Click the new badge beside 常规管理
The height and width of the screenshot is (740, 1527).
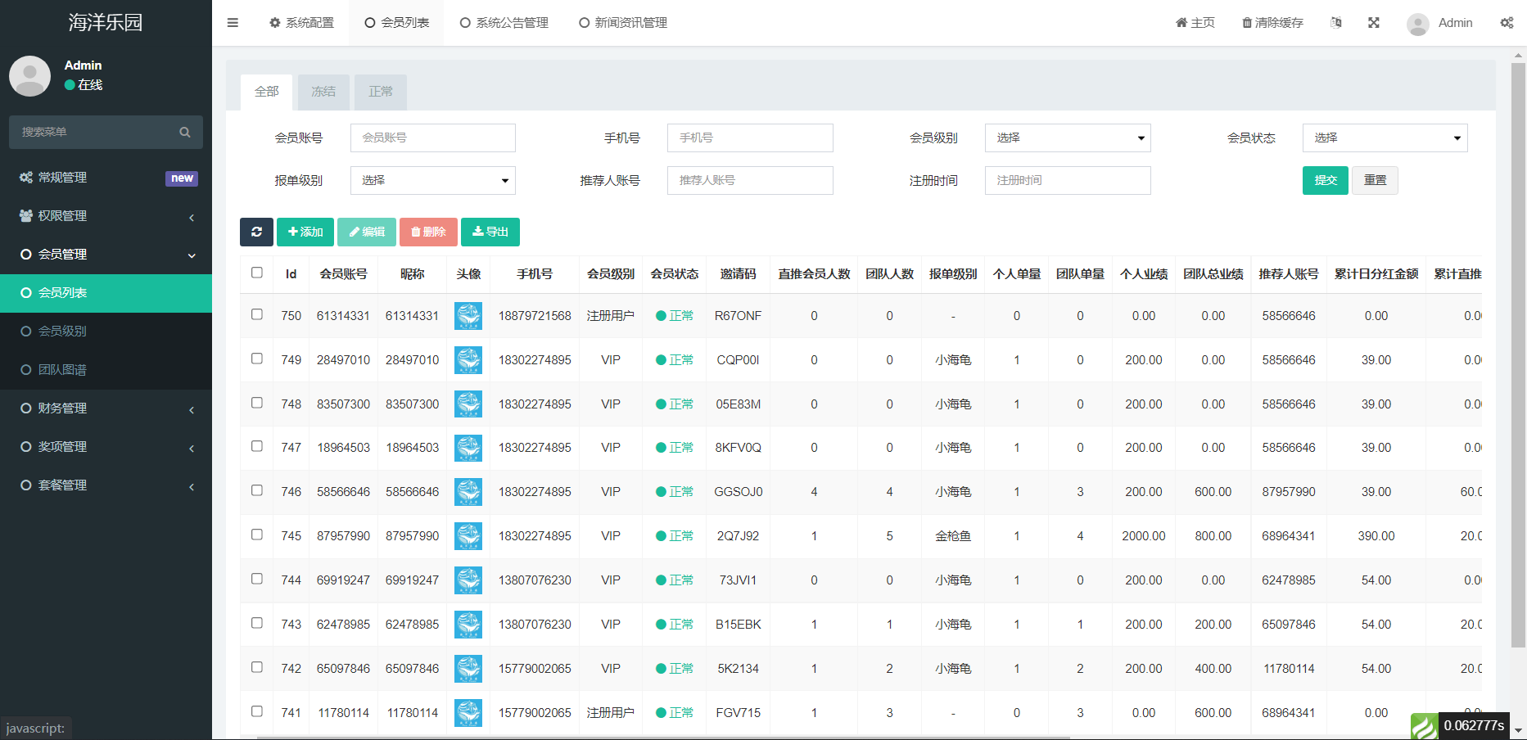click(x=182, y=178)
